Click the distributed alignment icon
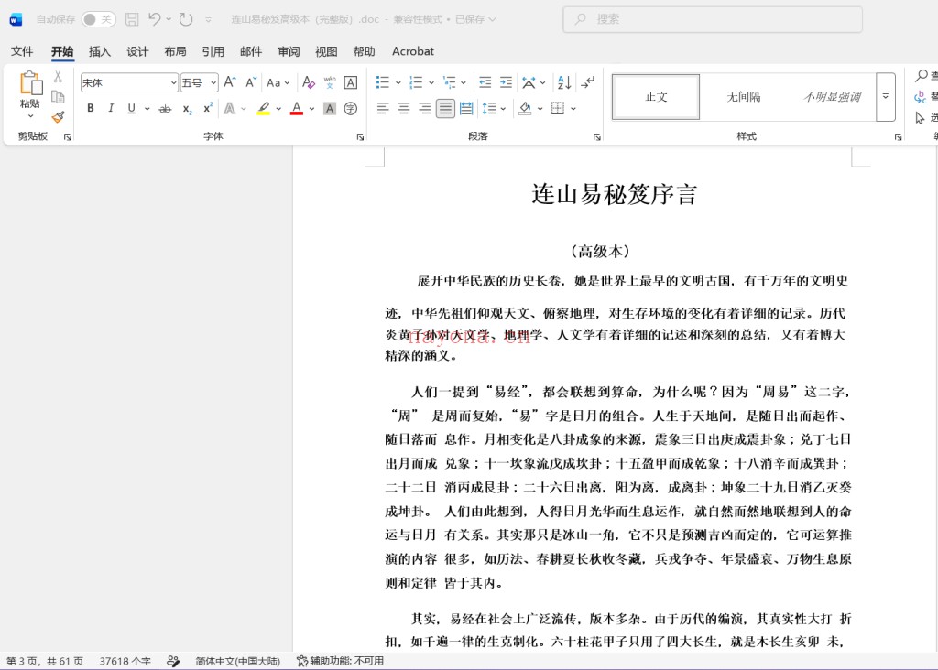The image size is (938, 670). coord(466,109)
